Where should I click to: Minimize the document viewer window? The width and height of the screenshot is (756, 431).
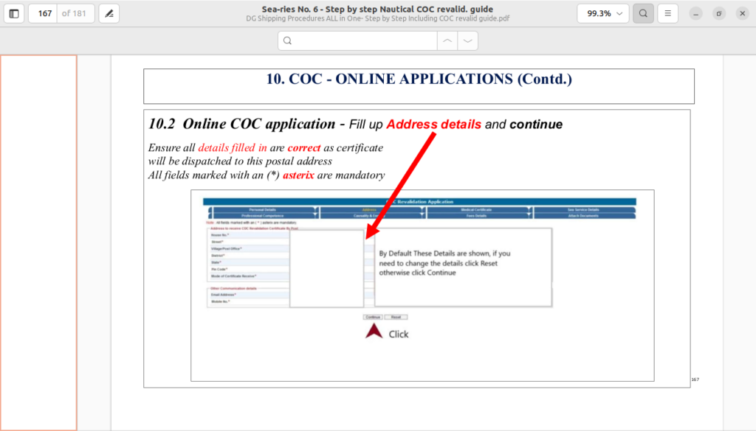[695, 13]
